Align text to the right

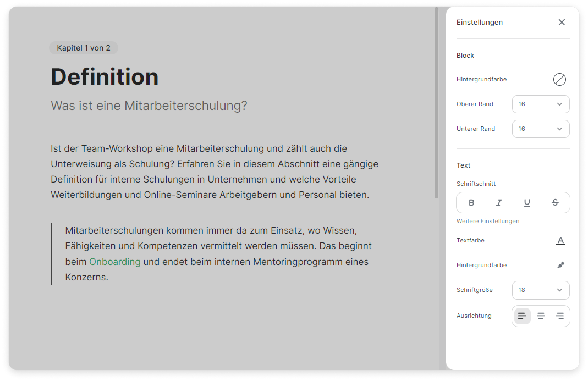559,316
